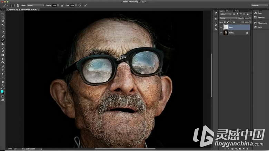
Task: Open the Essentials workspace dropdown
Action: (x=259, y=6)
